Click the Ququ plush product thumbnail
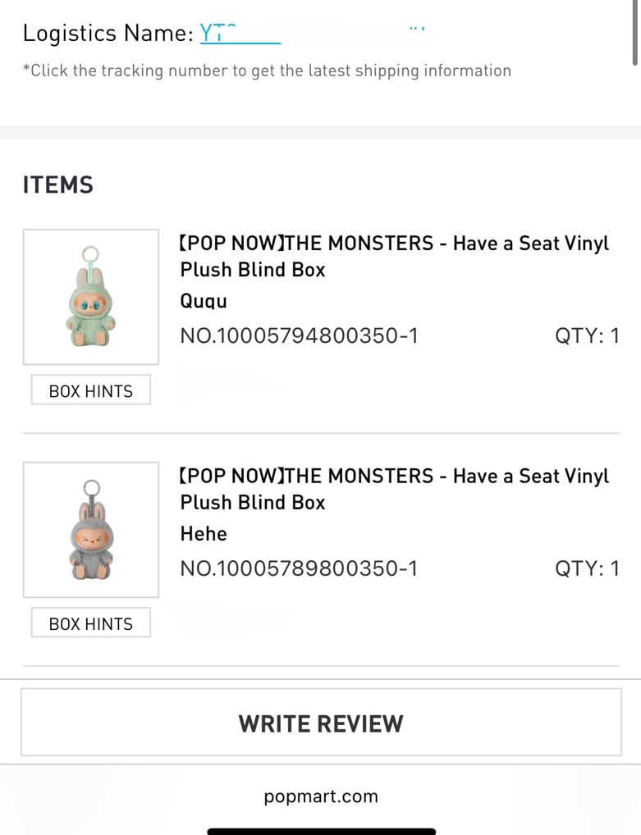 click(90, 296)
